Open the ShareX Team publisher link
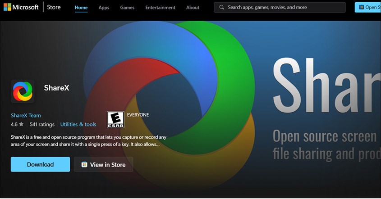This screenshot has width=381, height=199. tap(26, 115)
